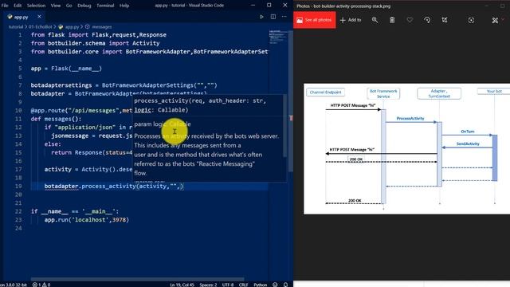Maximize the Visual Studio Code window
This screenshot has height=287, width=510.
tap(269, 6)
